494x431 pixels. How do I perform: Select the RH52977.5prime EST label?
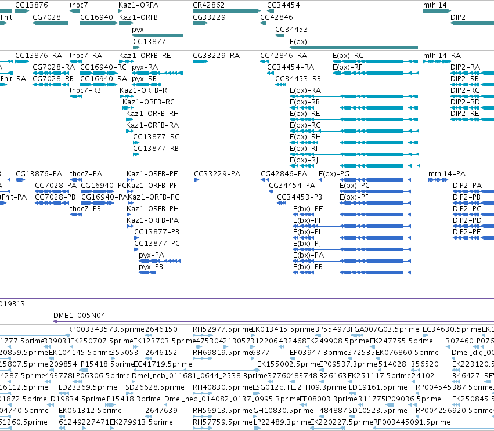(x=222, y=329)
